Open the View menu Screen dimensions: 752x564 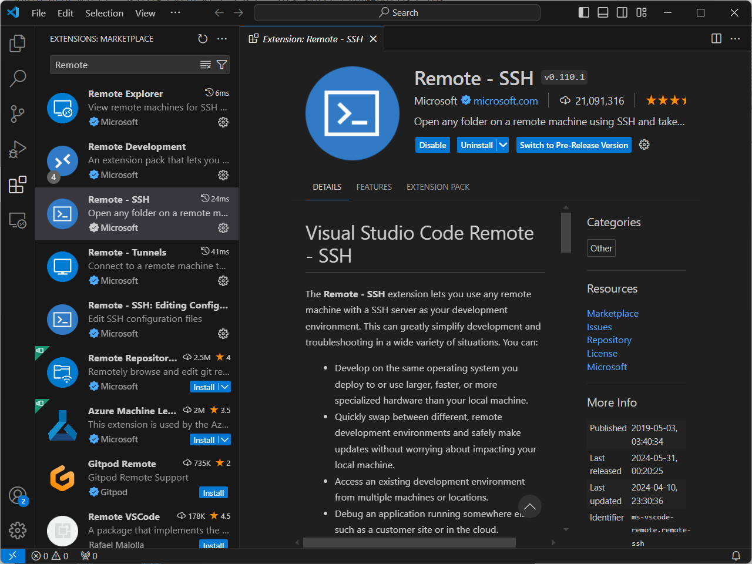point(145,13)
